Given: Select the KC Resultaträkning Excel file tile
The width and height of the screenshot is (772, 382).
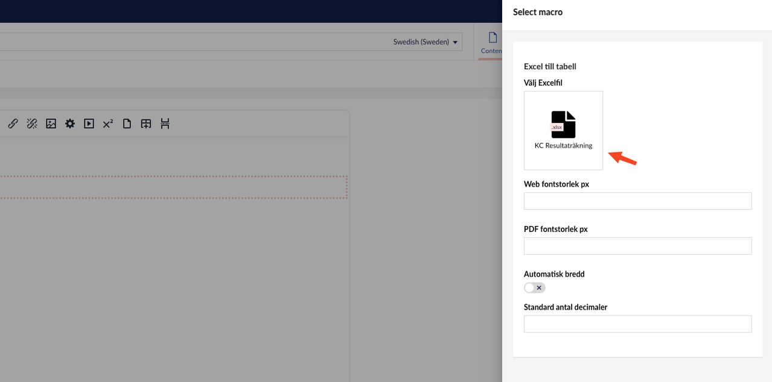Looking at the screenshot, I should [563, 131].
